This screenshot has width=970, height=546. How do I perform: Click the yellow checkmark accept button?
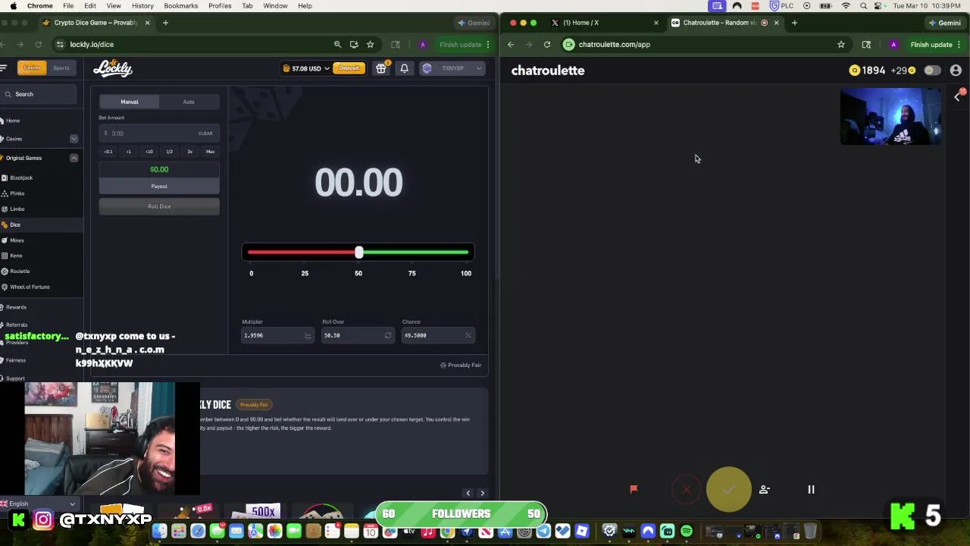728,489
